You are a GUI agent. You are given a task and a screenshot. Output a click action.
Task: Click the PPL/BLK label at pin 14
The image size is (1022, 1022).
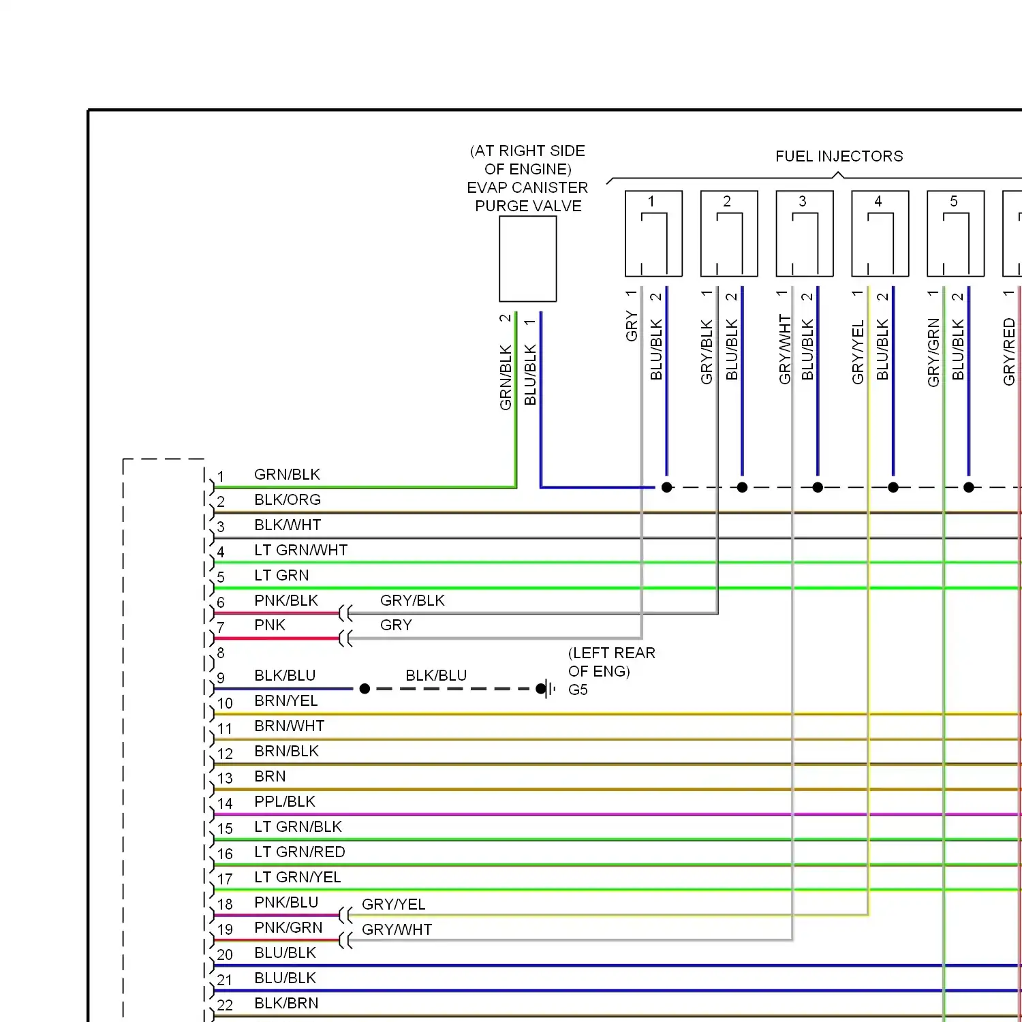(285, 801)
